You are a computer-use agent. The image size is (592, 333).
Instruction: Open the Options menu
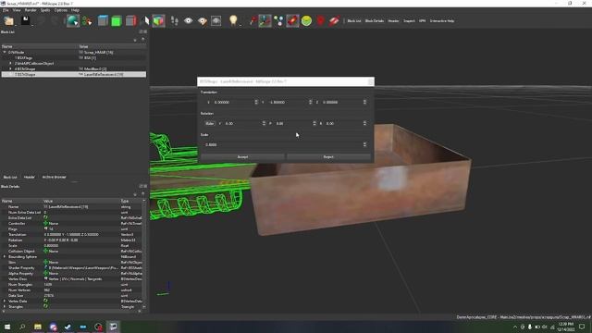pos(61,10)
